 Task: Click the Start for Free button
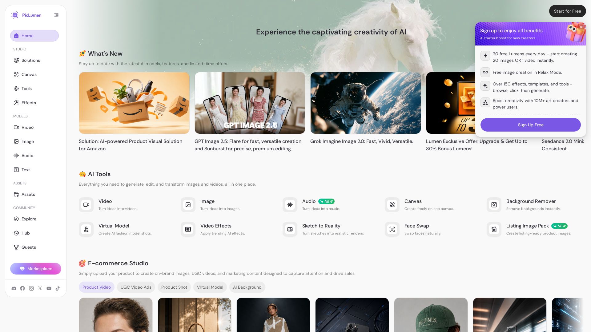(x=568, y=11)
